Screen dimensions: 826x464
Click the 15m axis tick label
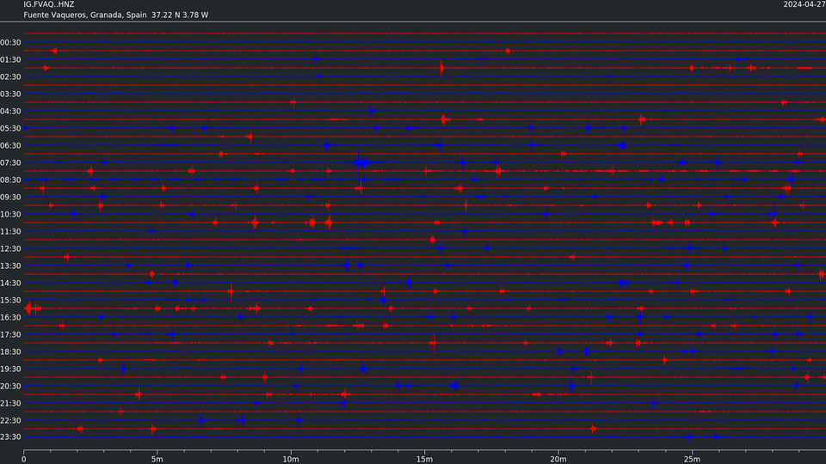click(424, 459)
